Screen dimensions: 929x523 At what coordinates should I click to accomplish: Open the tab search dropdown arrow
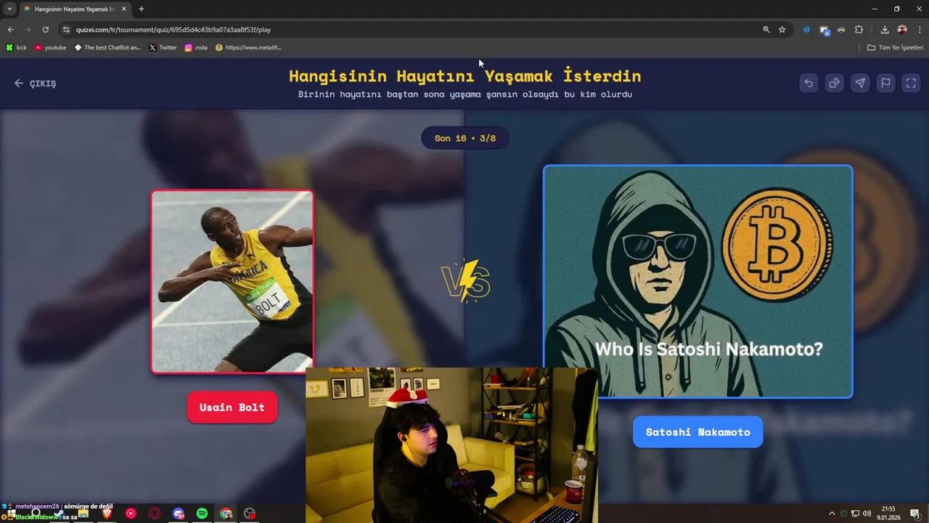coord(9,9)
